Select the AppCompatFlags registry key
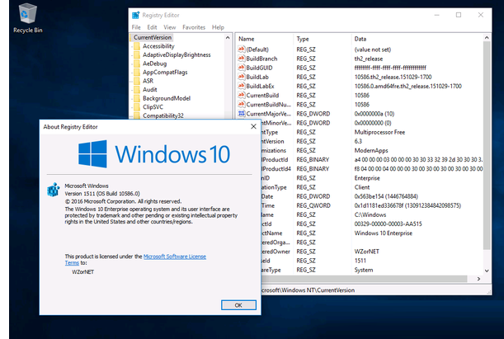This screenshot has width=504, height=339. [x=163, y=72]
